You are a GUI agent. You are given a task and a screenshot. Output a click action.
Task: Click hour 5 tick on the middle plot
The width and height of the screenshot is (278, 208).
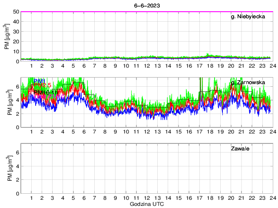[x=73, y=131]
